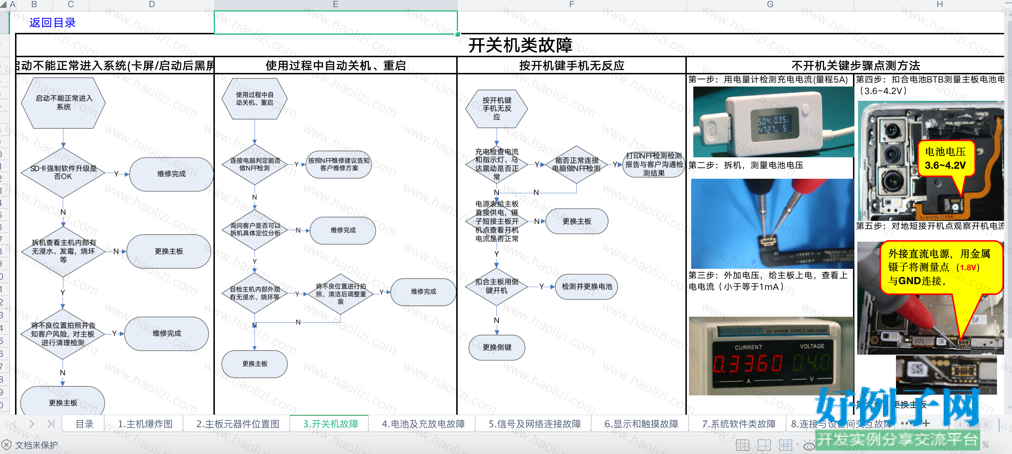This screenshot has height=454, width=1012.
Task: Select the 询问客户是否可以拆机具体定位分析 diamond
Action: [x=255, y=230]
